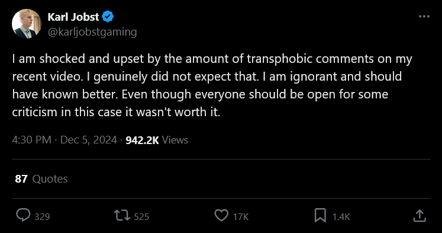Open the share upload arrow icon
Viewport: 442px width, 233px height.
click(x=420, y=215)
